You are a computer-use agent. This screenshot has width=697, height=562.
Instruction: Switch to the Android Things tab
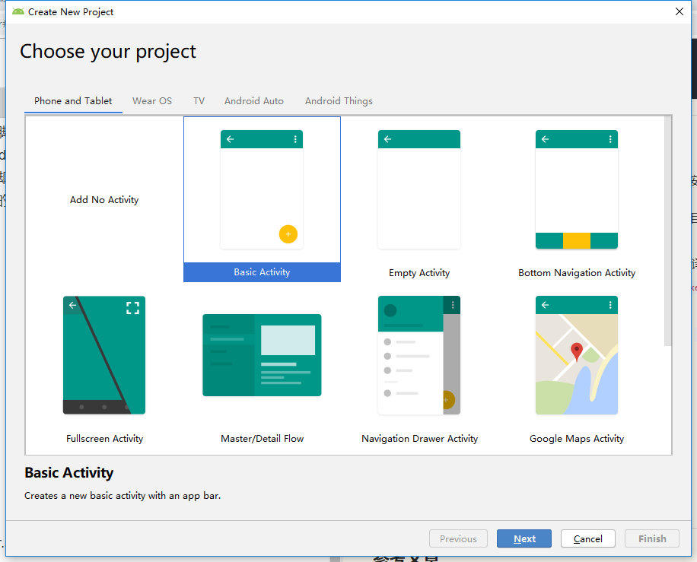339,101
